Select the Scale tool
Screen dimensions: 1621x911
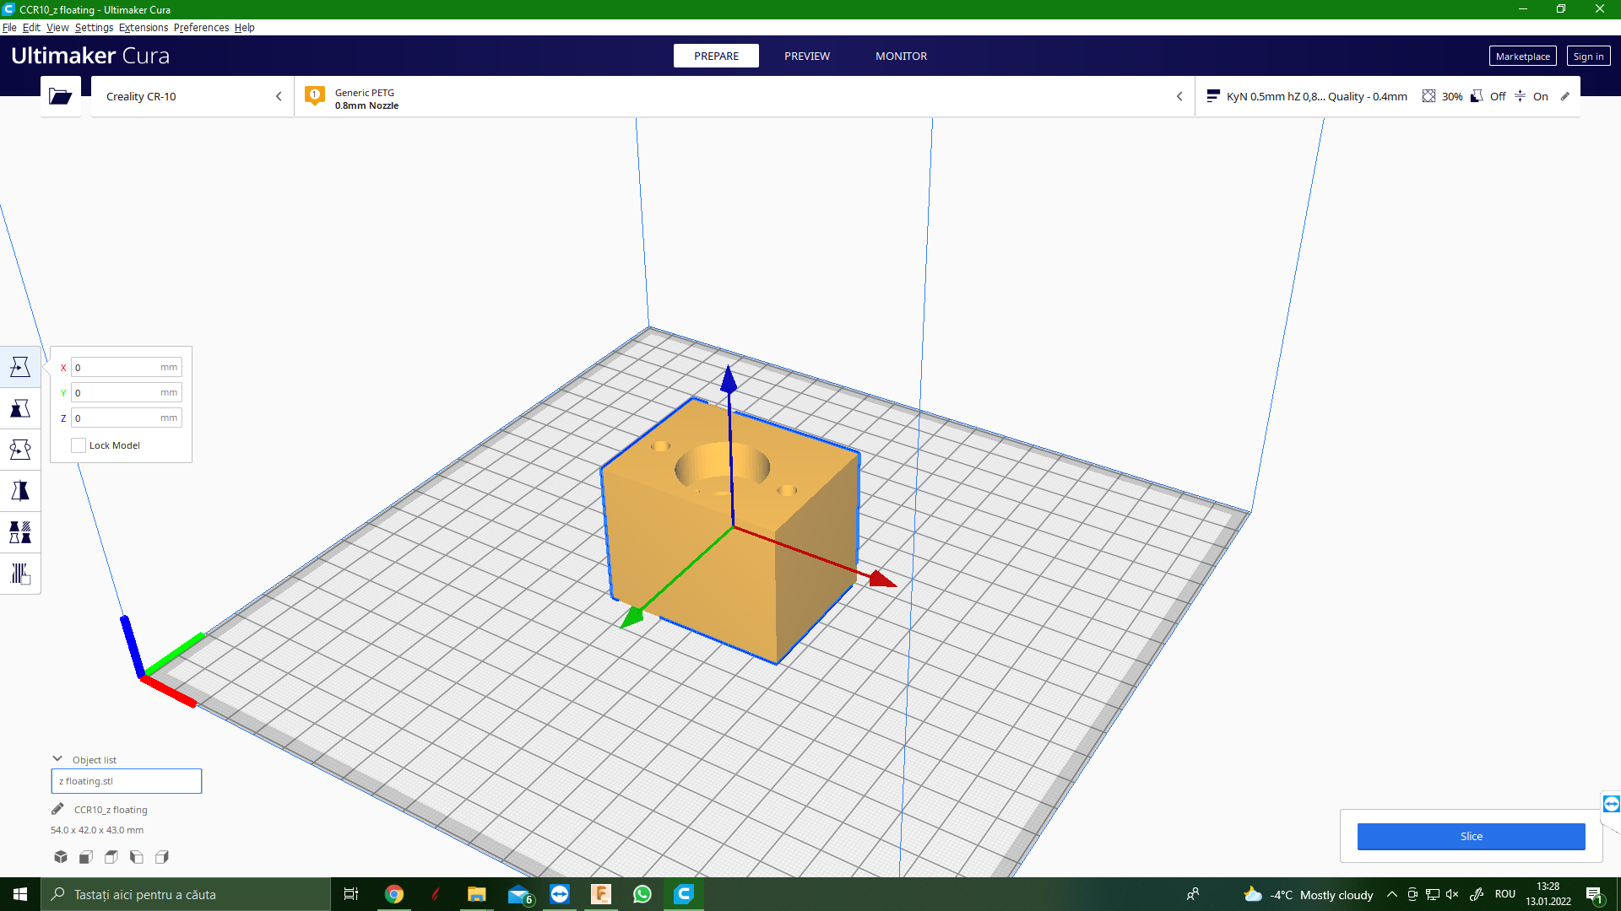click(20, 408)
